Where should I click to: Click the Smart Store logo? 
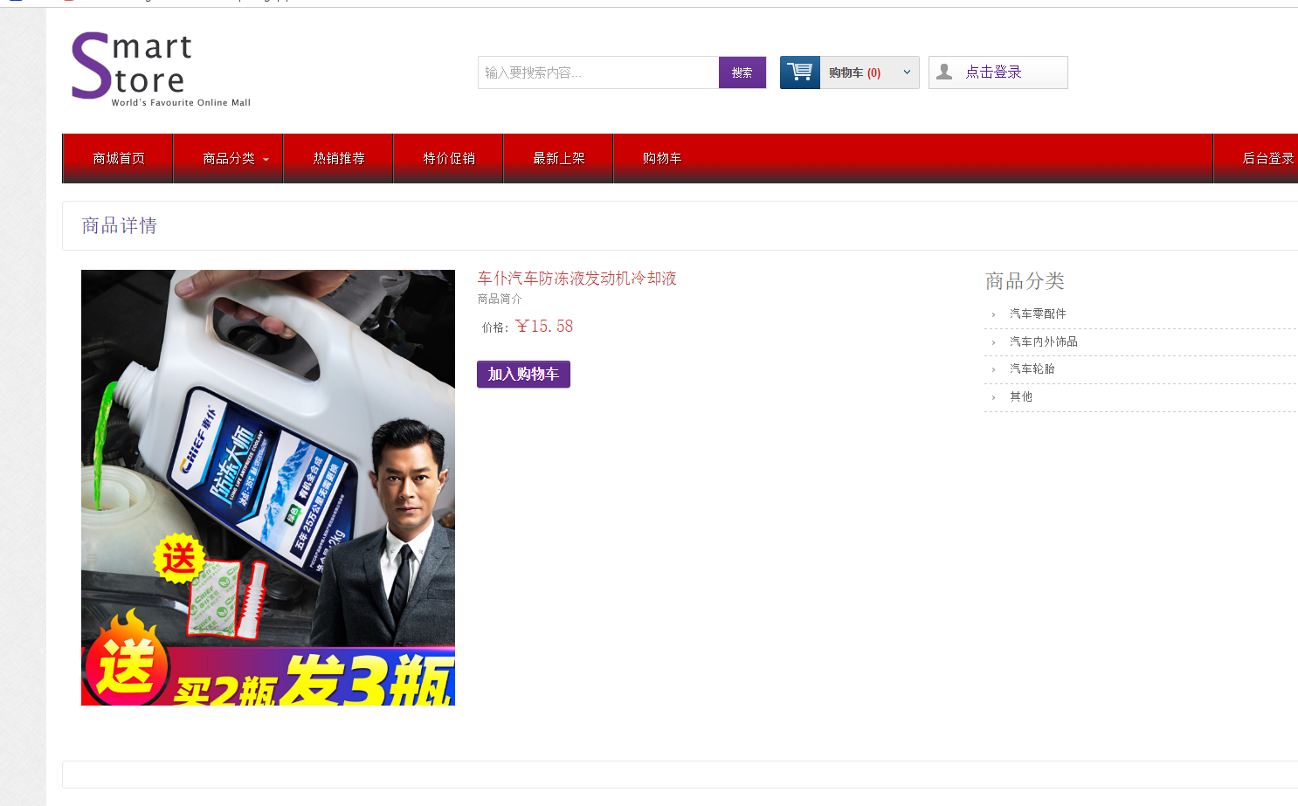click(x=161, y=69)
